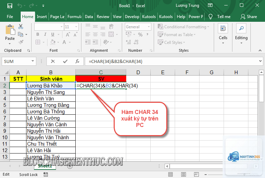Click the Comma Style icon
265x178 pixels.
pyautogui.click(x=148, y=34)
